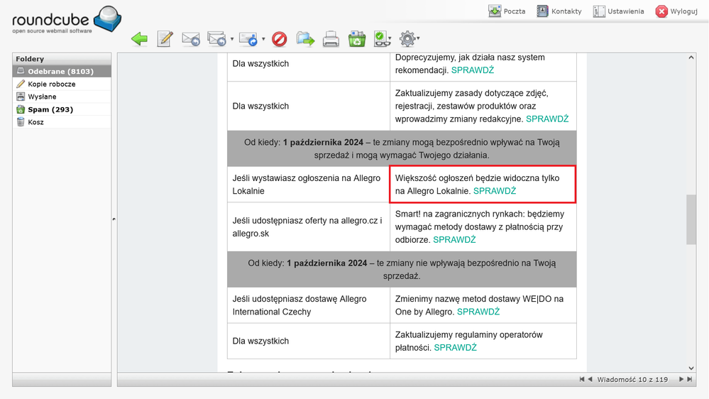Open the Spam (293) folder
Image resolution: width=709 pixels, height=399 pixels.
pyautogui.click(x=62, y=109)
